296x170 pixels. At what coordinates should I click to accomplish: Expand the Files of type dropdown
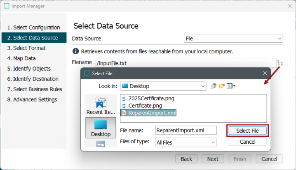(x=186, y=142)
